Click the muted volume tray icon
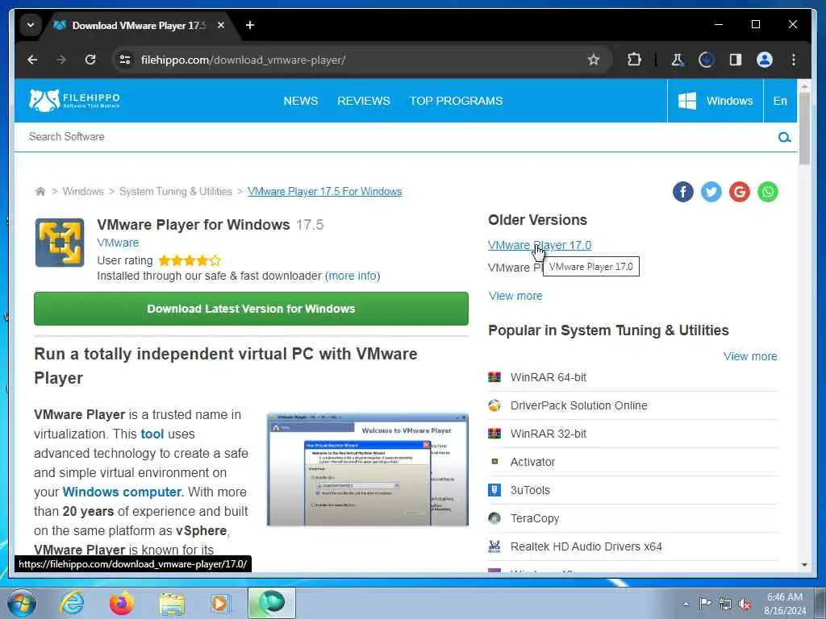Image resolution: width=826 pixels, height=619 pixels. (745, 604)
